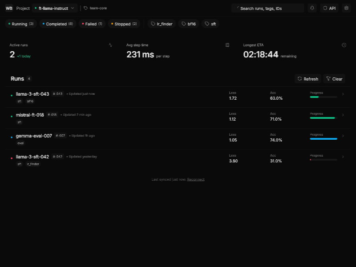Toggle the Failed (1) status filter
Screen dimensions: 356x267
92,24
